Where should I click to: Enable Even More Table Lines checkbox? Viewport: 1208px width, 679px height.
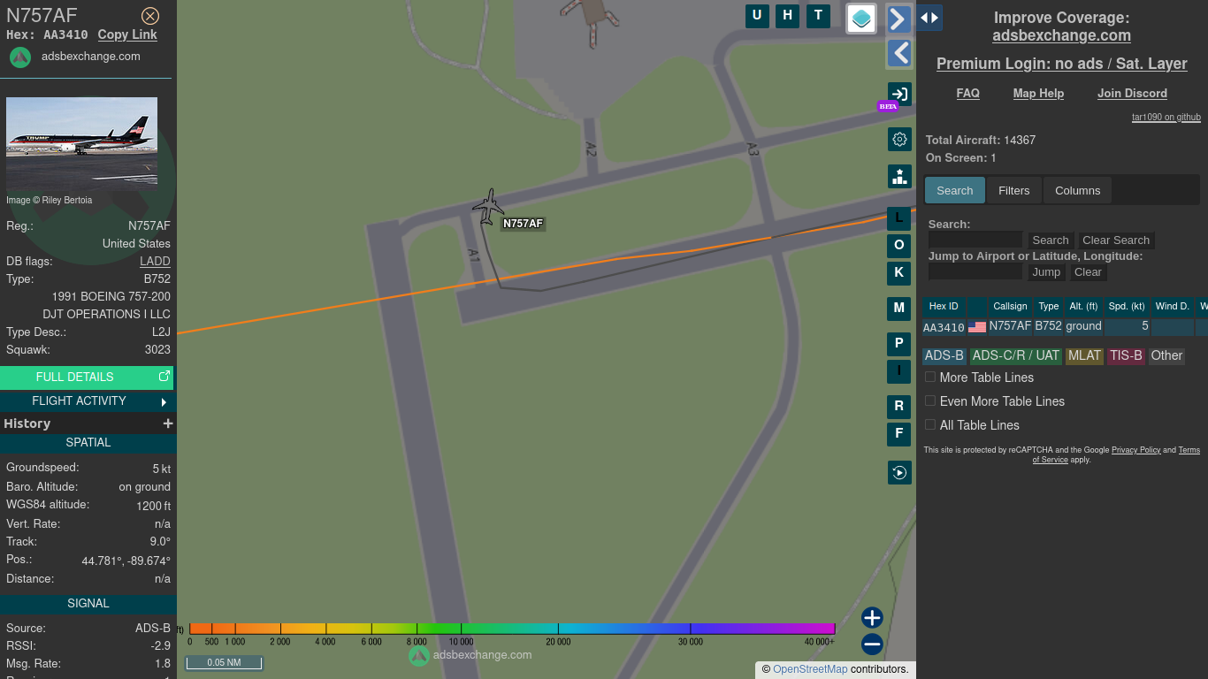click(x=930, y=401)
